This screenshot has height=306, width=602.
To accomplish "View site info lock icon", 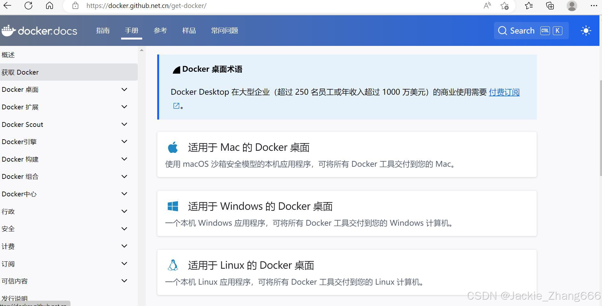I will (x=75, y=5).
